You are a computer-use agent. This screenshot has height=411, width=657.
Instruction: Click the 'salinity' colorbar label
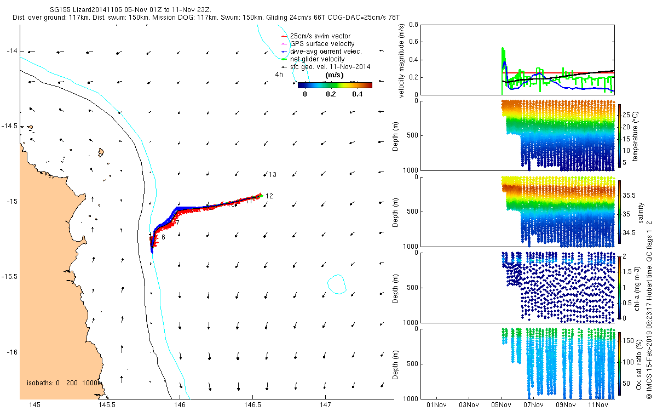pyautogui.click(x=641, y=213)
